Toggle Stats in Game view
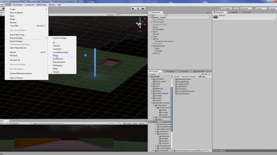This screenshot has height=155, width=277. tap(135, 124)
